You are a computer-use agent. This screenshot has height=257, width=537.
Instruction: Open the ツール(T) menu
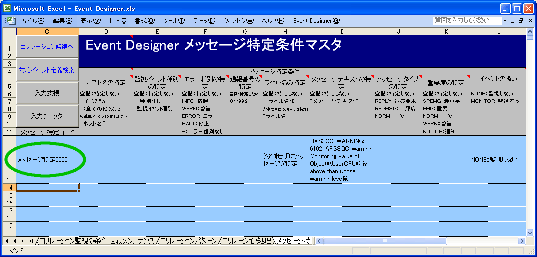click(174, 21)
